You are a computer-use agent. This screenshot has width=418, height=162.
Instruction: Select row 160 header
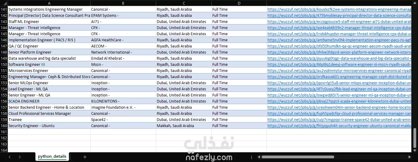click(4, 126)
